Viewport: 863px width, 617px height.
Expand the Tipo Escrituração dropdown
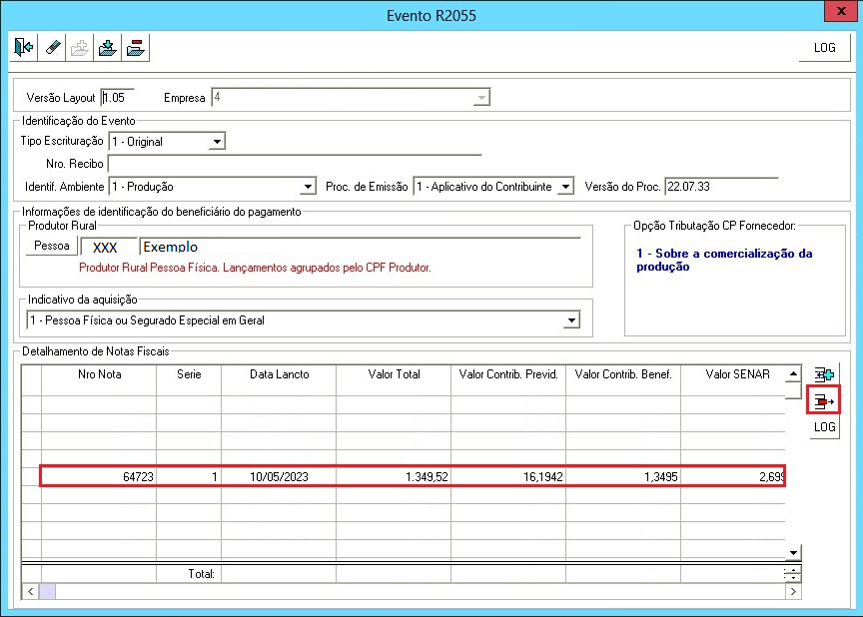pos(217,142)
